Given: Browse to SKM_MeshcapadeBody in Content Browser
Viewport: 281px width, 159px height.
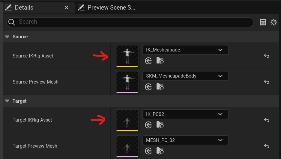Looking at the screenshot, I should 160,87.
